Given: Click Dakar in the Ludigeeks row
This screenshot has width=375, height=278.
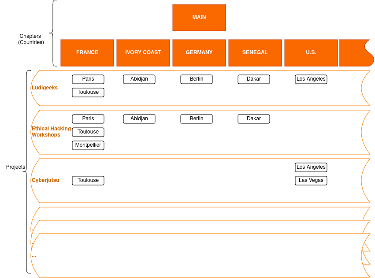Looking at the screenshot, I should coord(254,79).
